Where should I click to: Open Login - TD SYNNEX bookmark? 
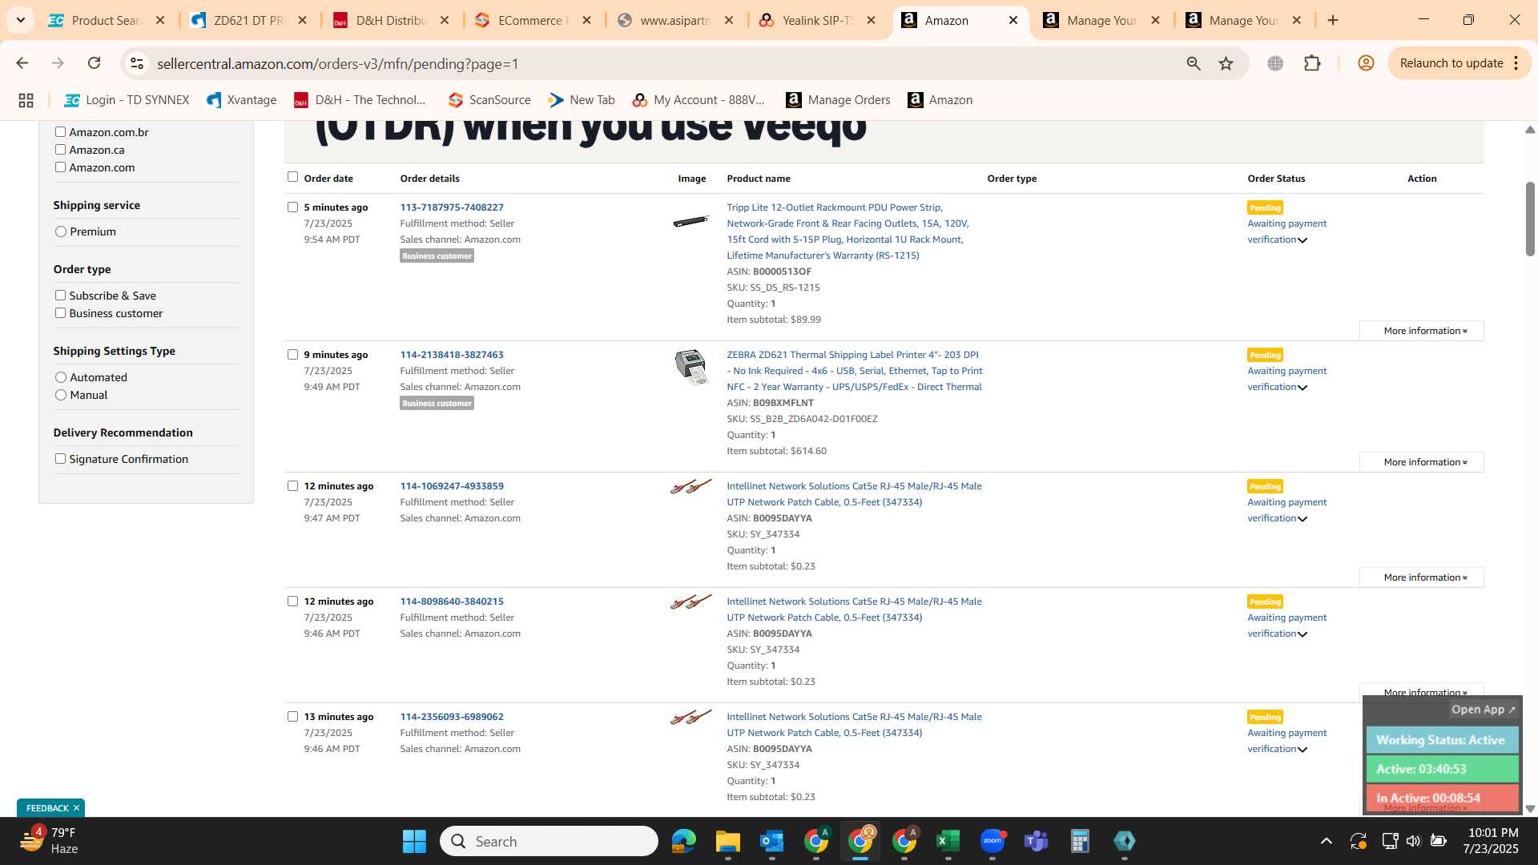(x=127, y=100)
